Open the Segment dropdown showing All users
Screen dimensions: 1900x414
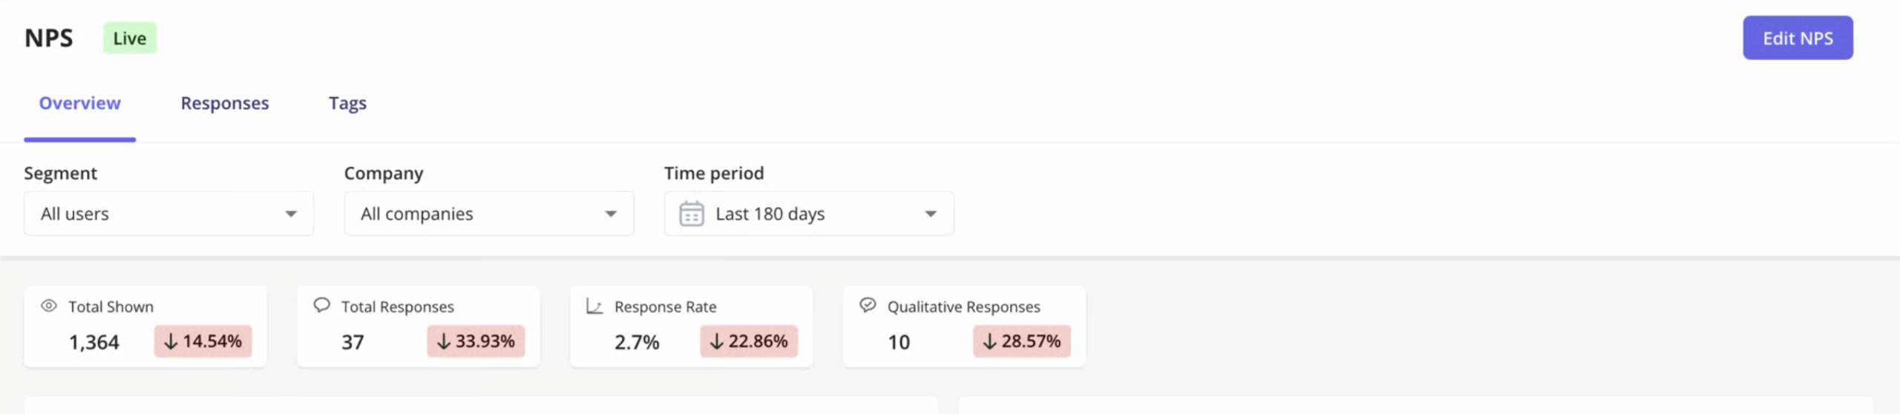[168, 214]
